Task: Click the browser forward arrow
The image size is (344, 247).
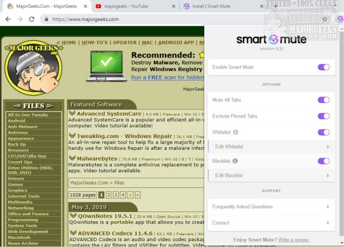Action: (20, 19)
